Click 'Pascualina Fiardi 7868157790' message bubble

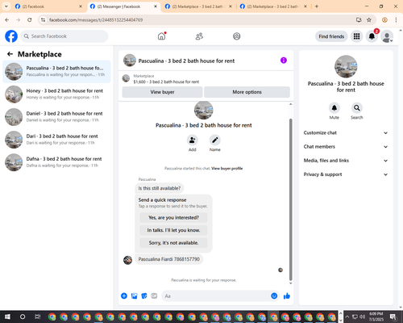(x=168, y=259)
